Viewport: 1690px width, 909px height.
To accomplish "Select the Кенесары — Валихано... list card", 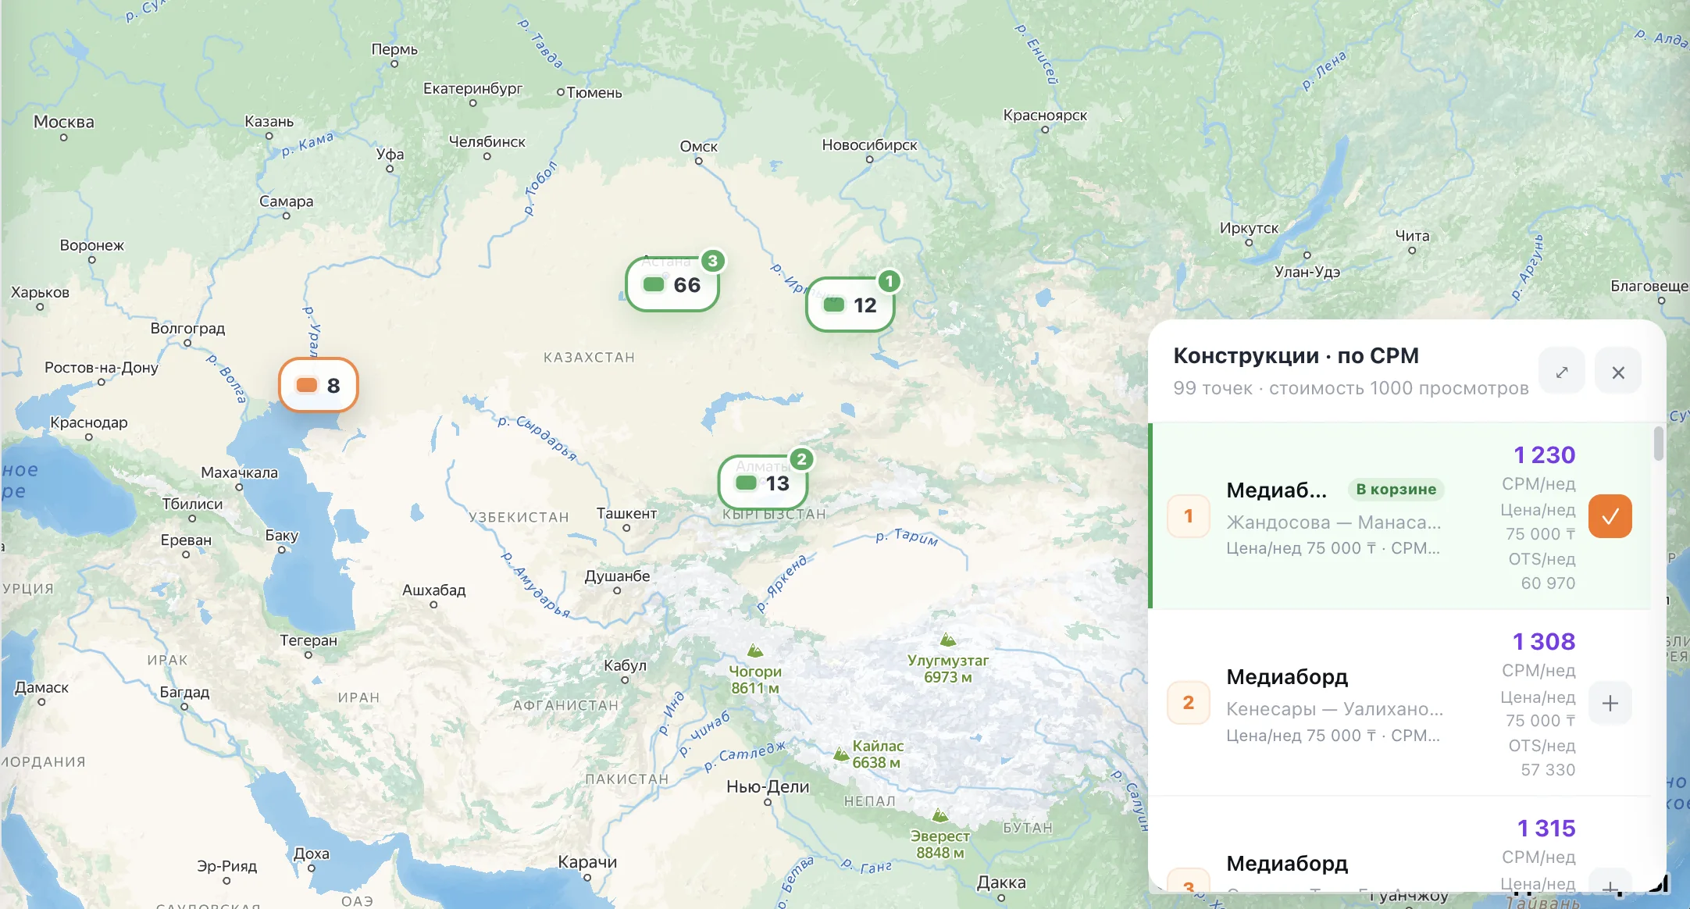I will click(1399, 703).
